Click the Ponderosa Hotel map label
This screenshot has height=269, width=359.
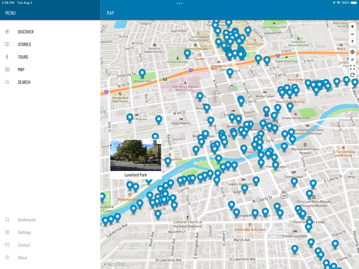[x=295, y=236]
